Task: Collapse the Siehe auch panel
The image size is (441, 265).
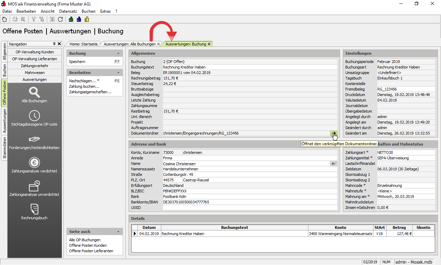Action: coord(119,232)
